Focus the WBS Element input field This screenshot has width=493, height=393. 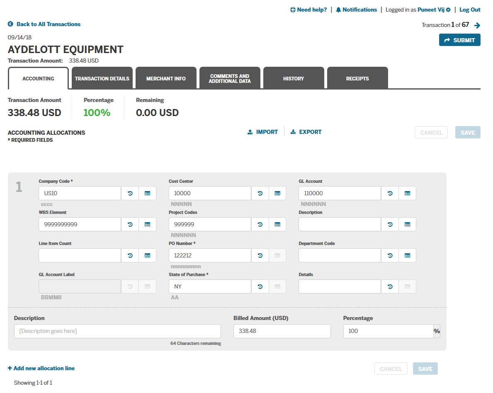[x=80, y=224]
